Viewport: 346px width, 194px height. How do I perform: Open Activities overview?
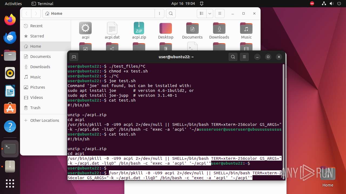[x=13, y=4]
